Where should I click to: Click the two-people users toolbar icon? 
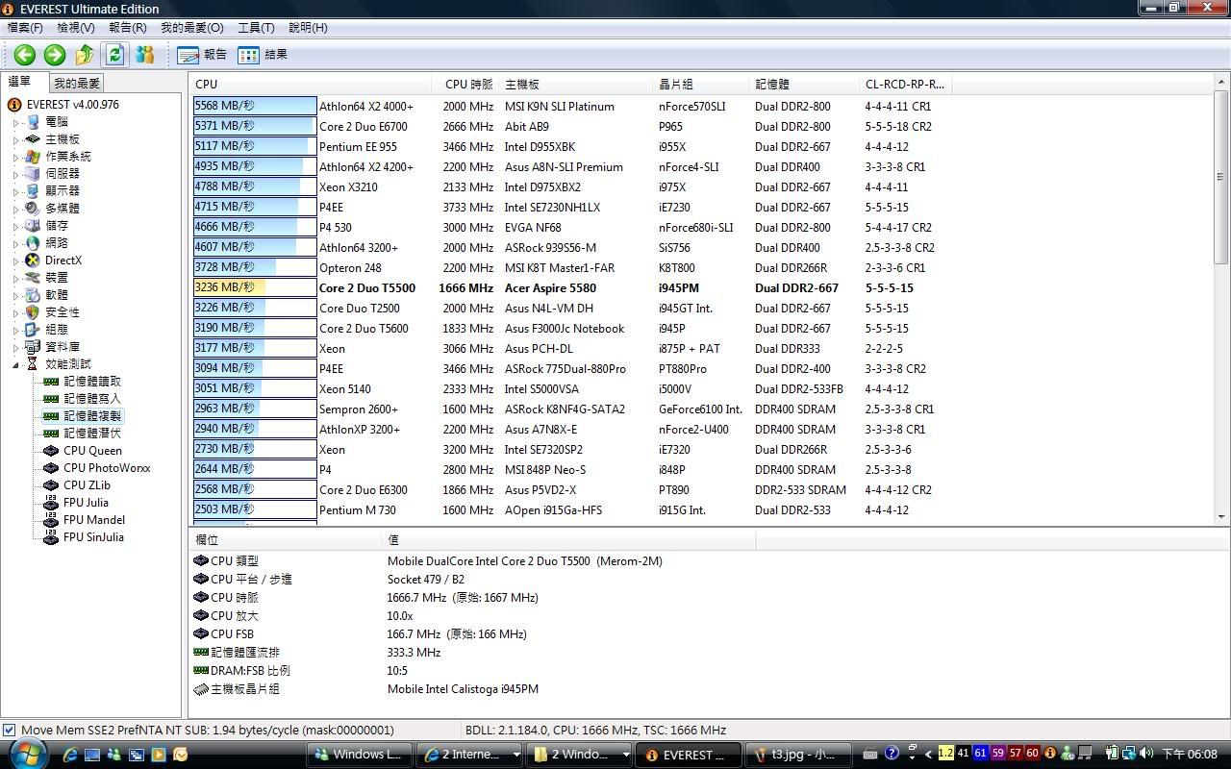(144, 55)
